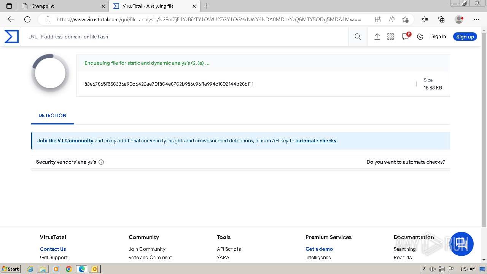This screenshot has height=274, width=487.
Task: Click the upload file icon
Action: point(377,37)
